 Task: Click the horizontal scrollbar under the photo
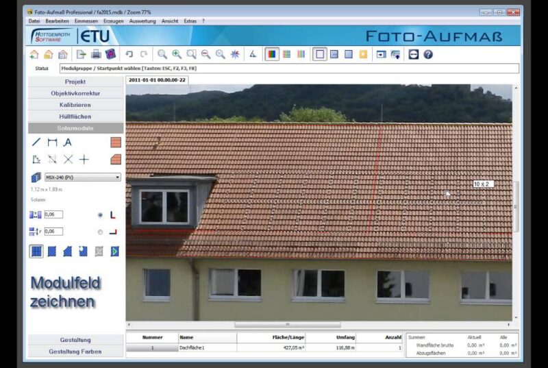coord(287,325)
